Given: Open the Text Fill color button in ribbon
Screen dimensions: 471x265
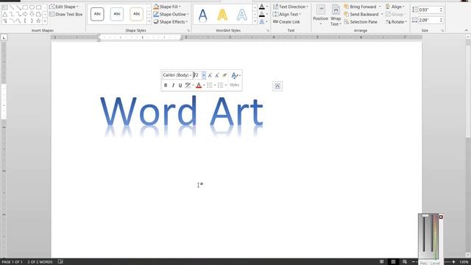Looking at the screenshot, I should pyautogui.click(x=263, y=7).
